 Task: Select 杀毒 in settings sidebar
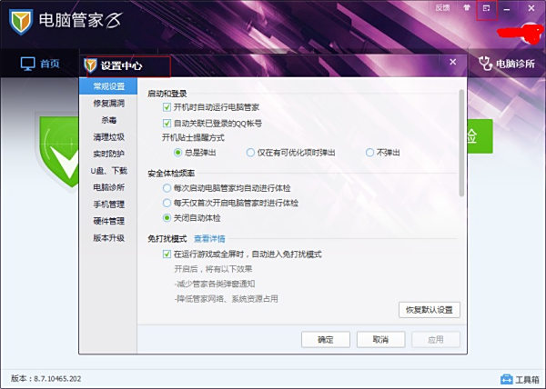pos(108,120)
